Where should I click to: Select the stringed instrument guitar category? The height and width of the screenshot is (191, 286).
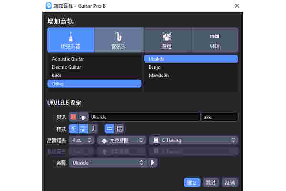click(71, 40)
